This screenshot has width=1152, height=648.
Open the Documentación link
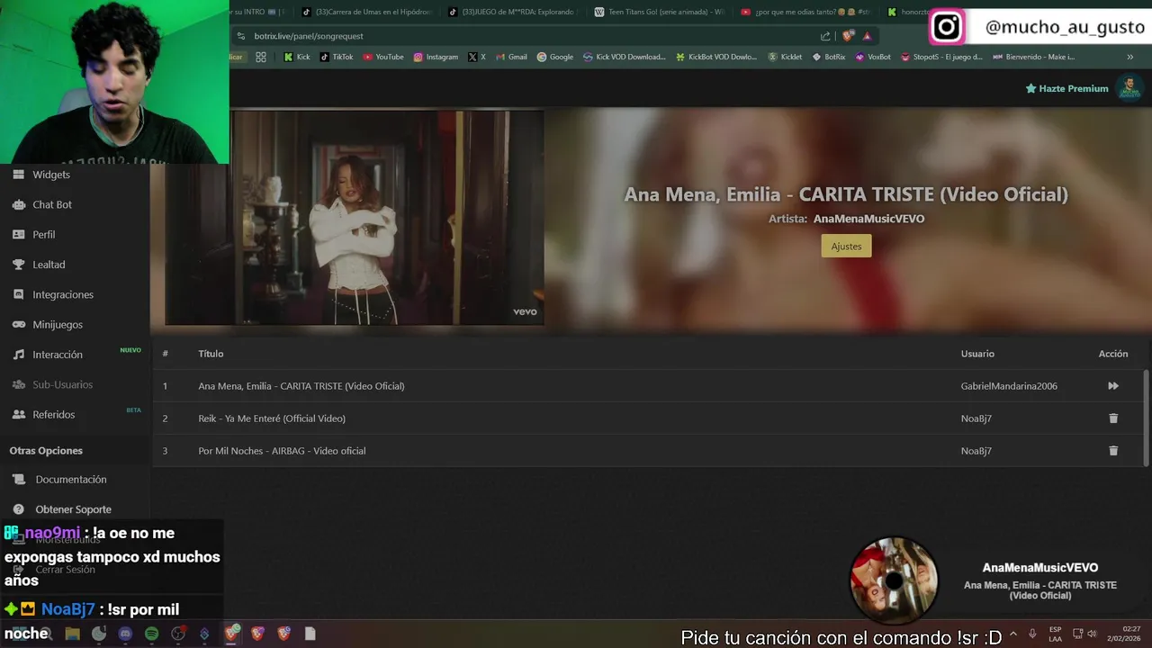point(71,480)
